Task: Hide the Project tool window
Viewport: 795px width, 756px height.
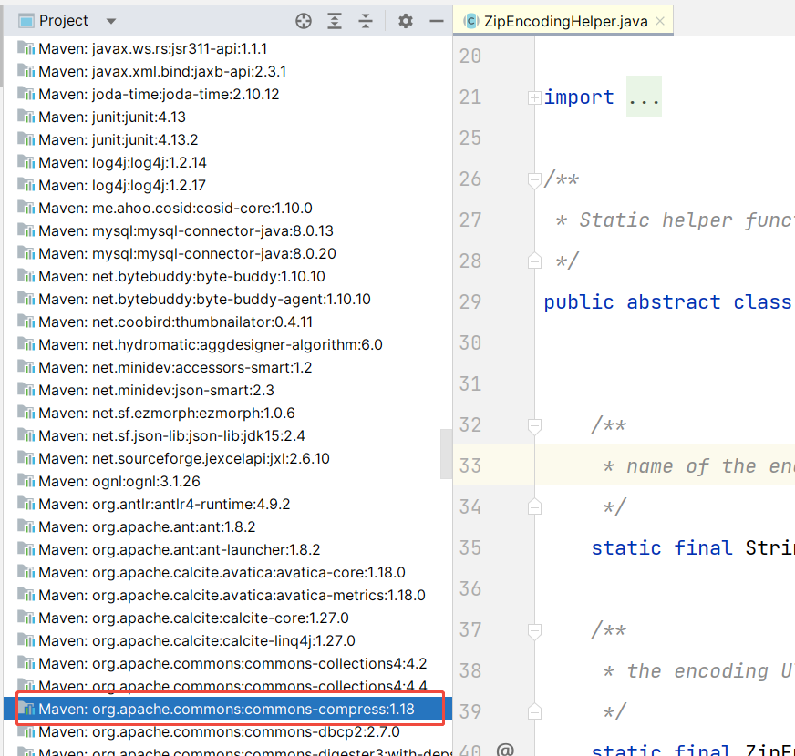Action: pos(437,21)
